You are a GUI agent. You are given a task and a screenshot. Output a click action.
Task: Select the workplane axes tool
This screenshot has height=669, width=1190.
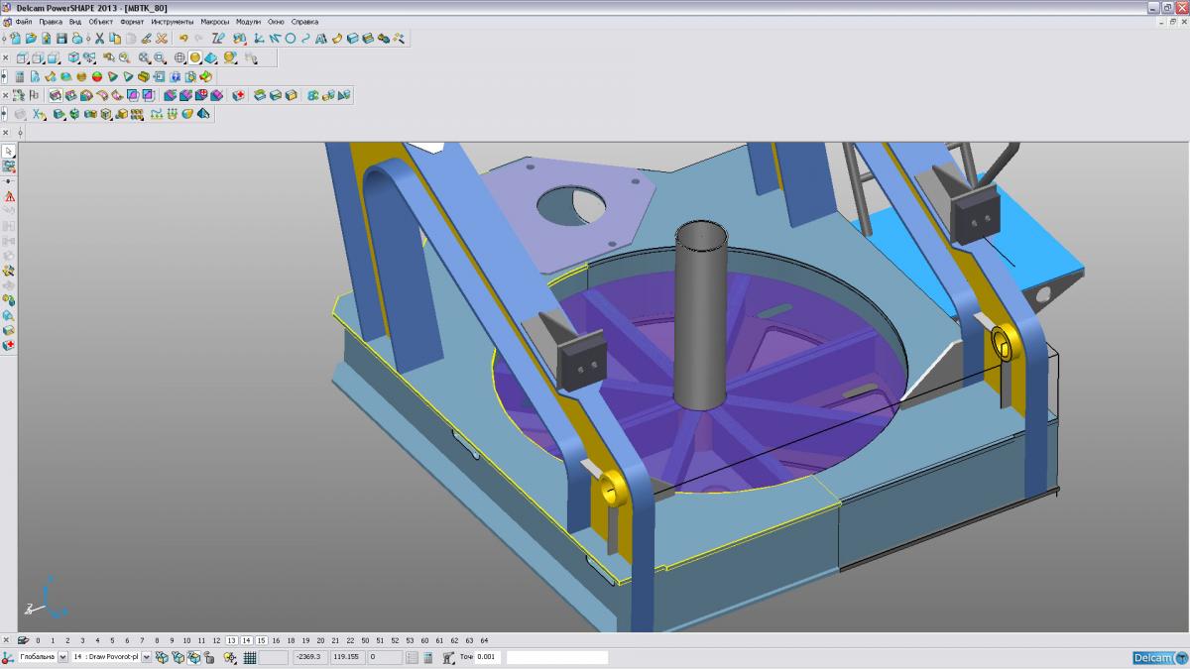(x=258, y=39)
